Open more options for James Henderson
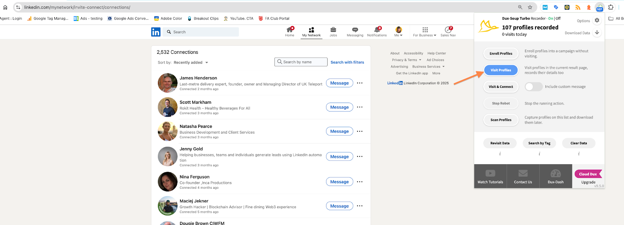This screenshot has height=225, width=624. 360,83
